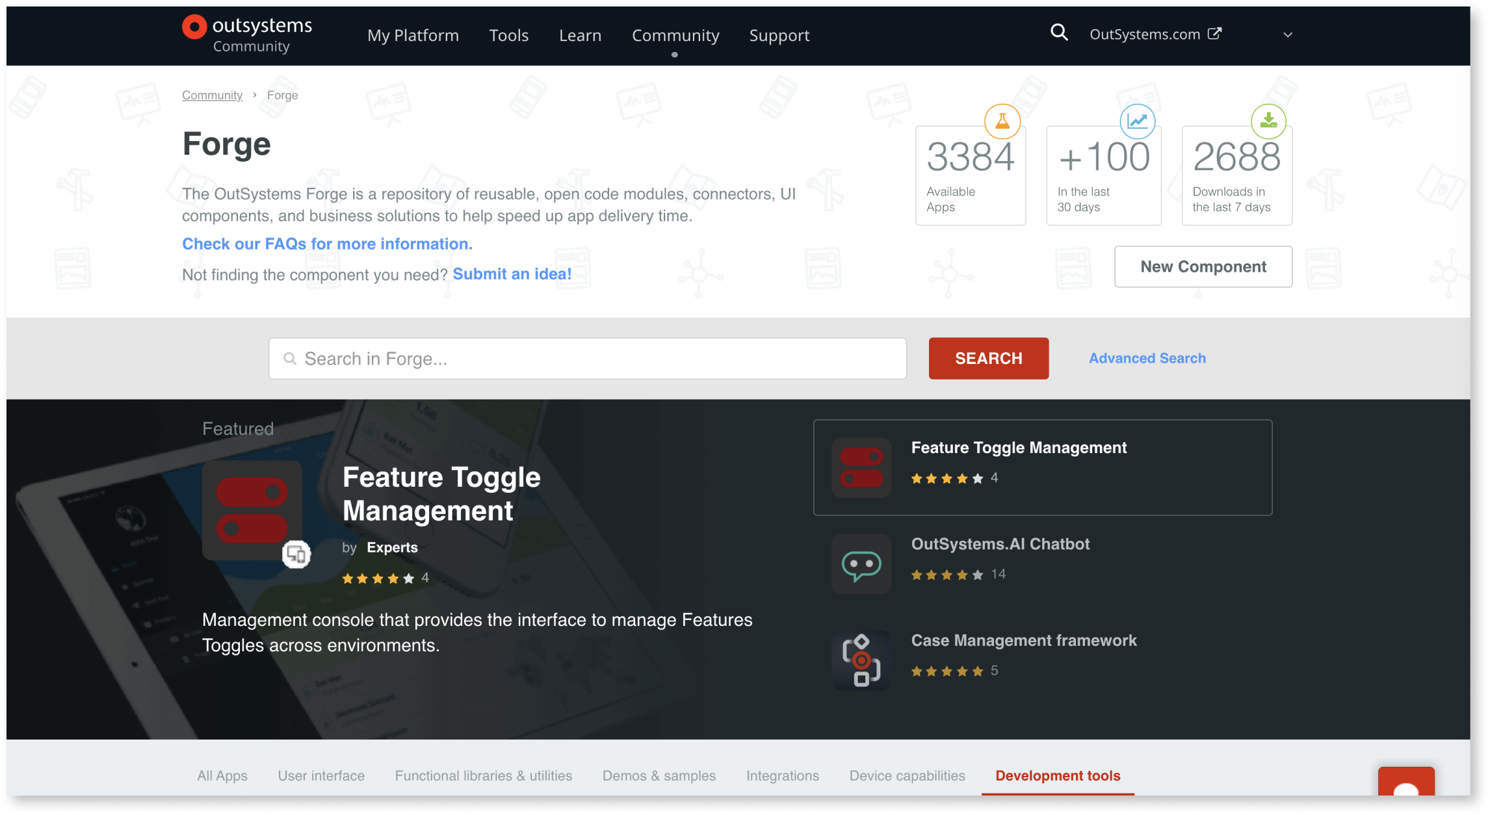Click the mobile device badge on Feature Toggle icon

coord(298,556)
